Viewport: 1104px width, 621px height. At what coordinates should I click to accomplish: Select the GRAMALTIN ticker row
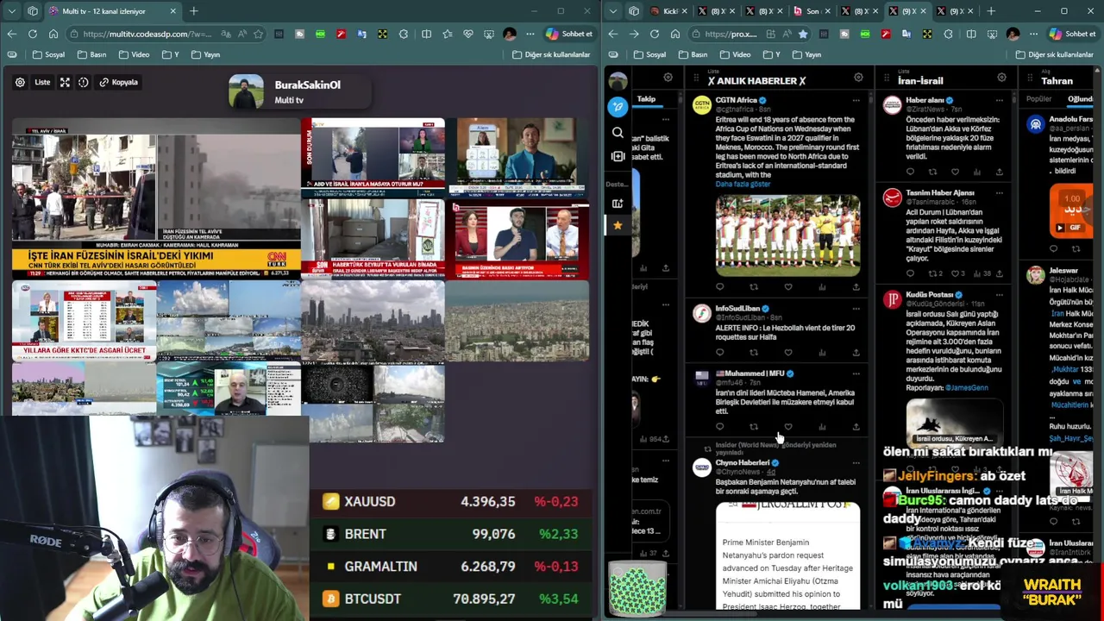[x=451, y=567]
